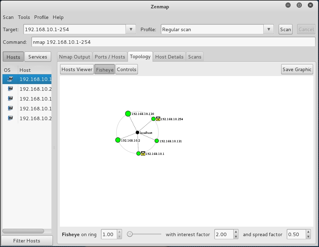Switch to the Nmap Output tab

pyautogui.click(x=74, y=56)
